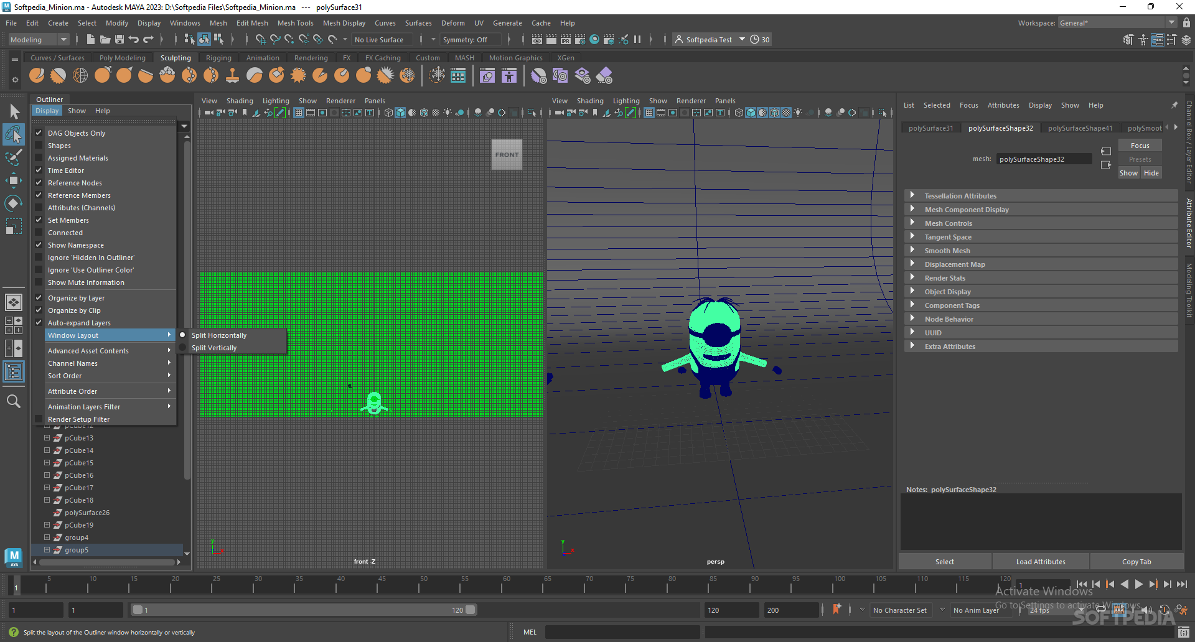Viewport: 1195px width, 642px height.
Task: Select the Sculpt tool on Sculpting shelf
Action: 37,76
